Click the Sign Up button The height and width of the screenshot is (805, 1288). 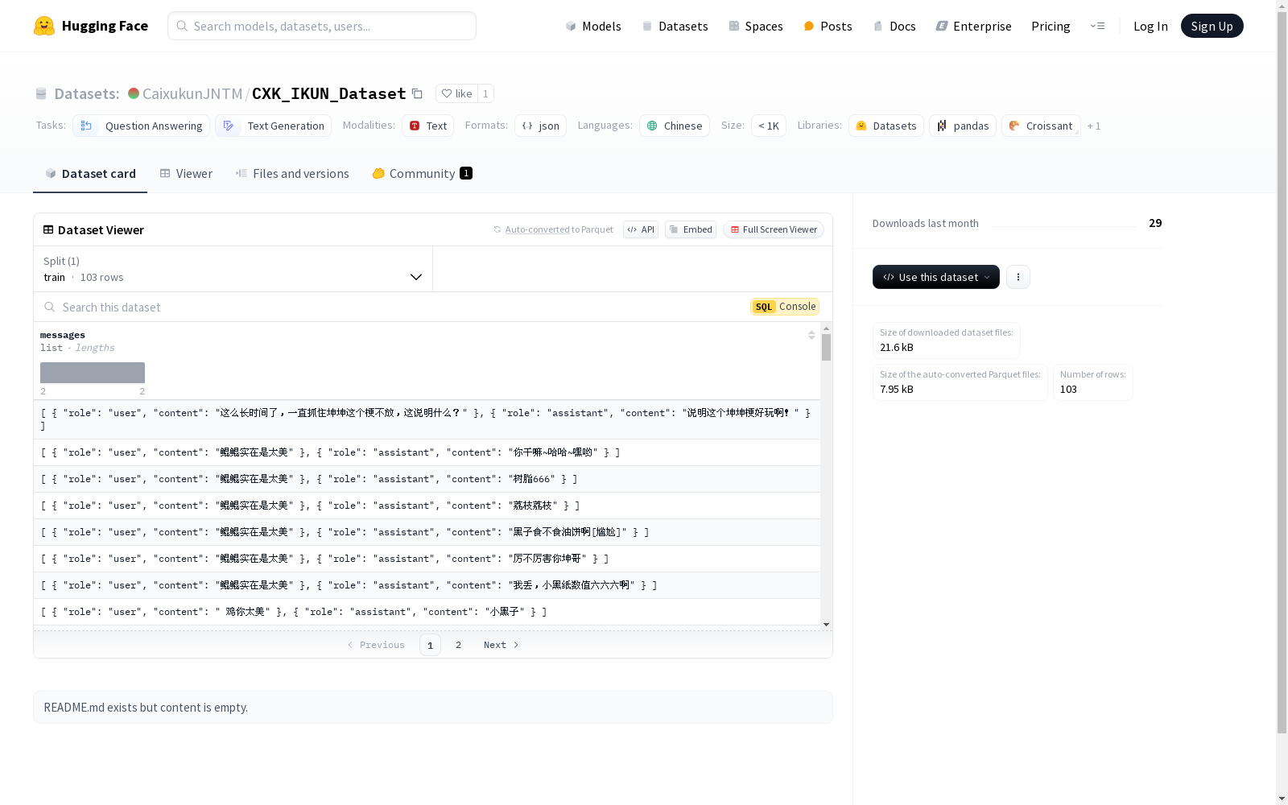(x=1212, y=26)
